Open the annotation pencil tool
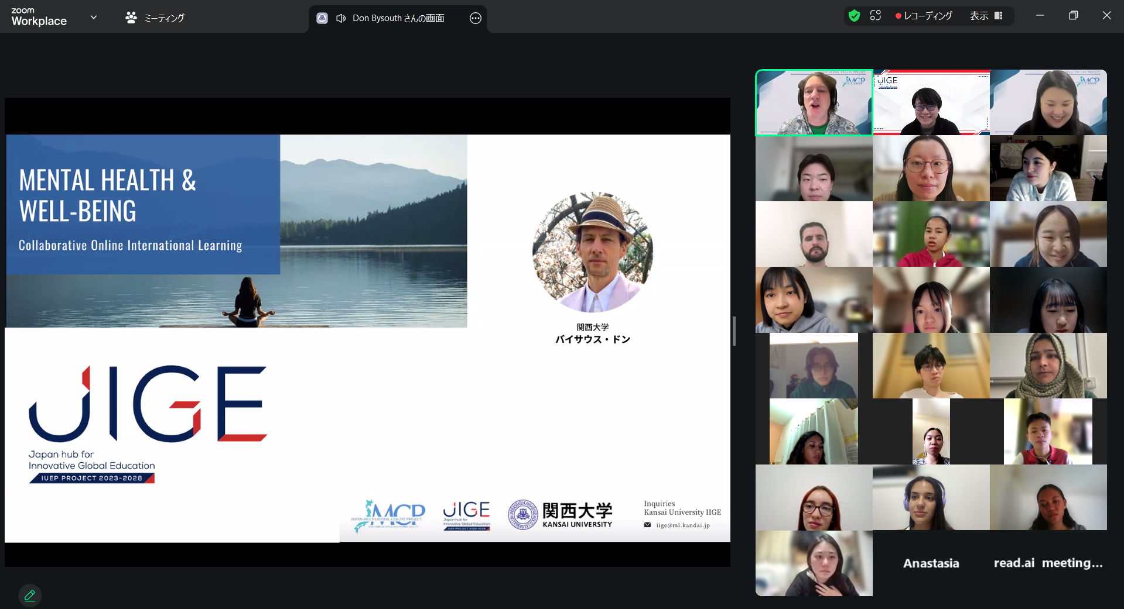The height and width of the screenshot is (609, 1124). (x=30, y=596)
